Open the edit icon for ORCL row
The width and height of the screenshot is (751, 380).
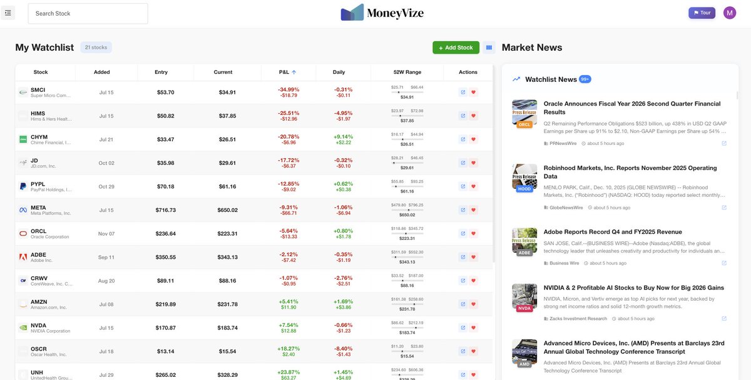[x=463, y=233]
